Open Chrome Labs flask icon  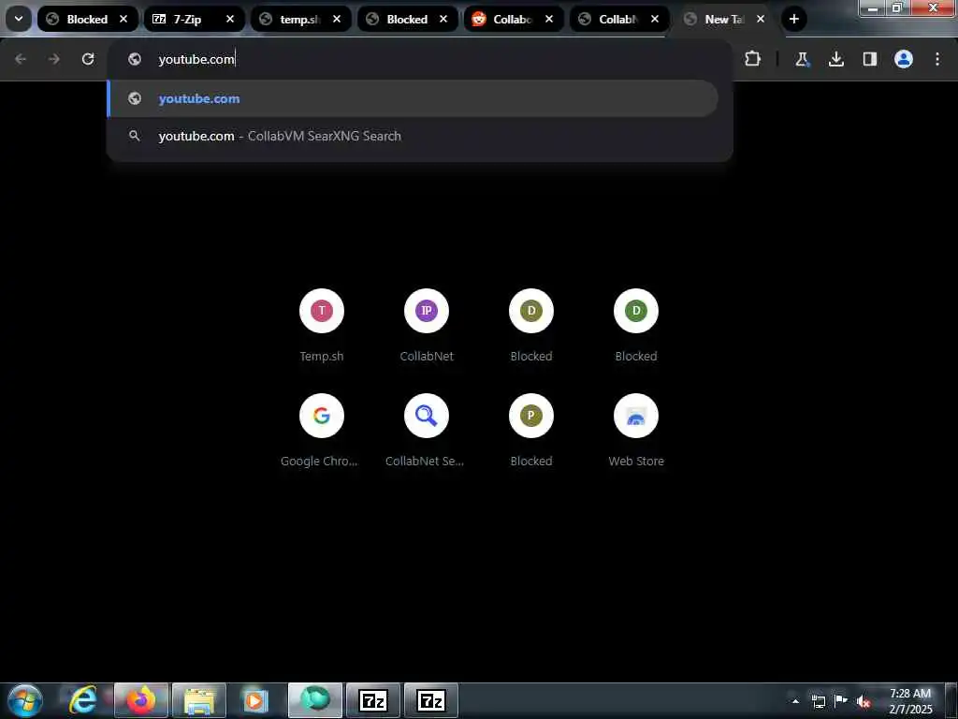coord(802,59)
